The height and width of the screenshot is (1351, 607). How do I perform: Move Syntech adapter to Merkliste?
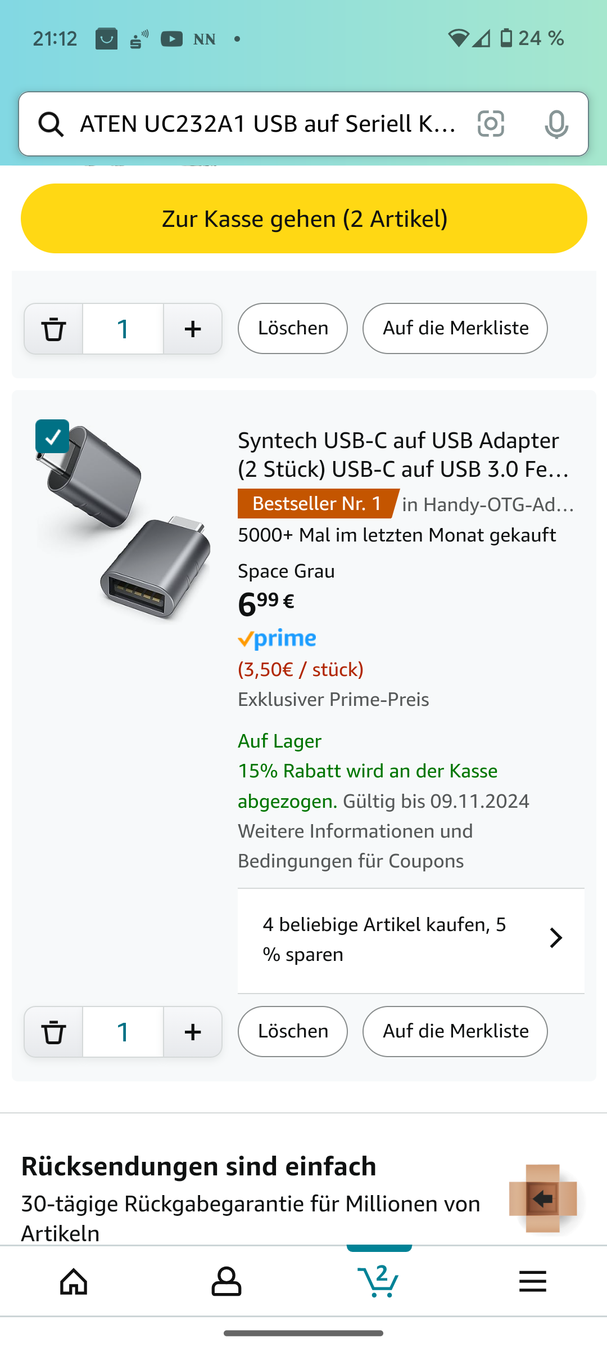pyautogui.click(x=455, y=1031)
